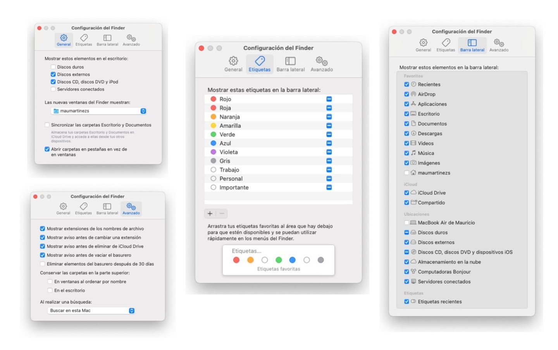The width and height of the screenshot is (558, 350).
Task: Uncheck Mostrar extensiones de los nombres de archivo
Action: point(43,228)
